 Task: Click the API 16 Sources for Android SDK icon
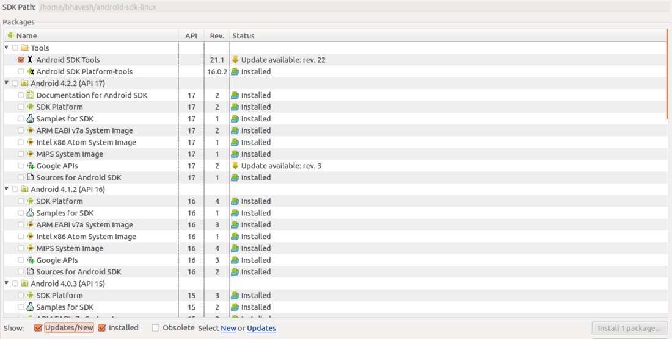click(30, 271)
